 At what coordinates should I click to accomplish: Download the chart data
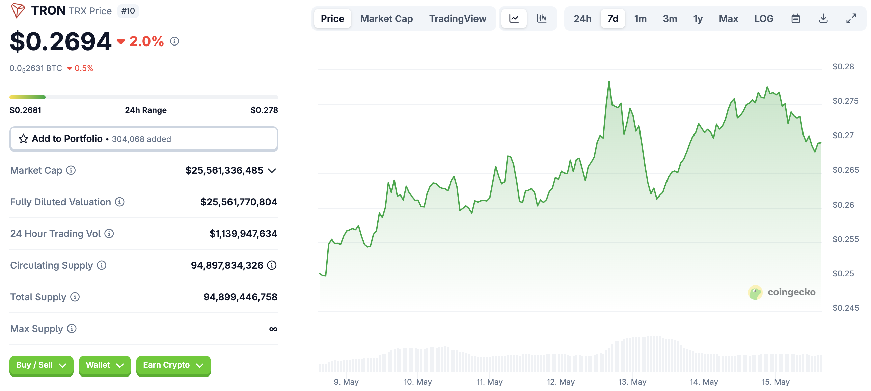click(x=824, y=19)
